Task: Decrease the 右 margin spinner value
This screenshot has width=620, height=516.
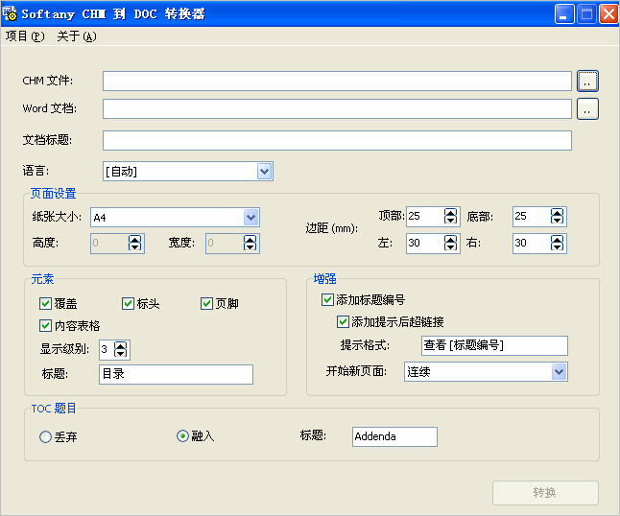Action: coord(557,246)
